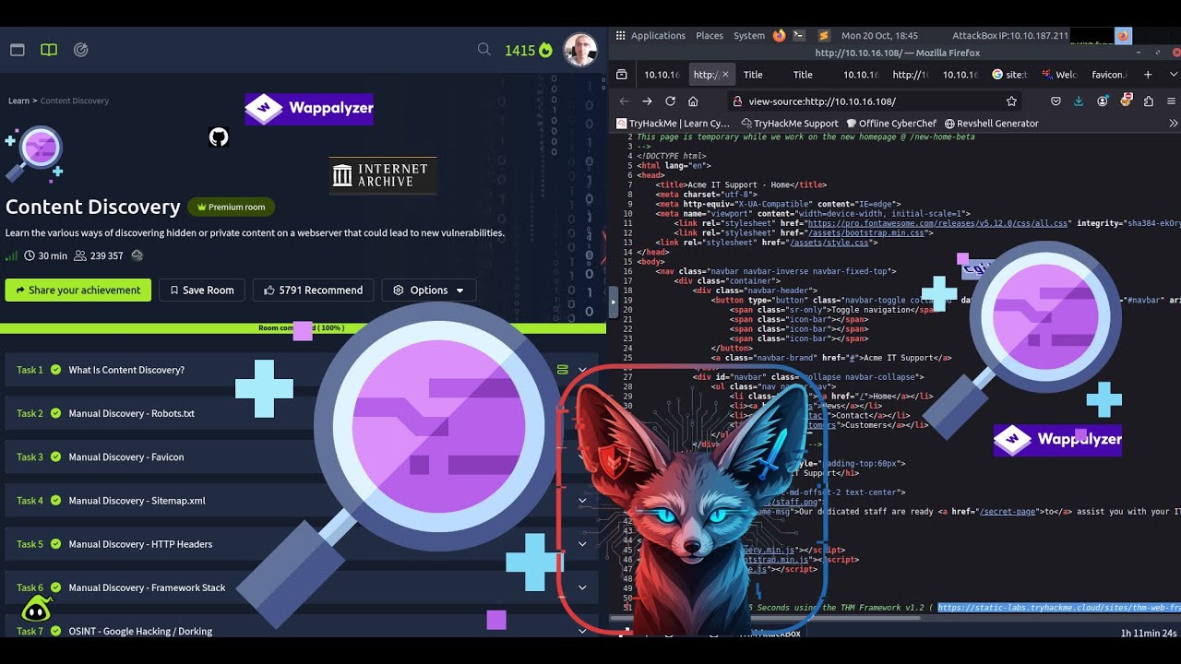
Task: Expand Task 6 Framework Stack
Action: tap(582, 587)
